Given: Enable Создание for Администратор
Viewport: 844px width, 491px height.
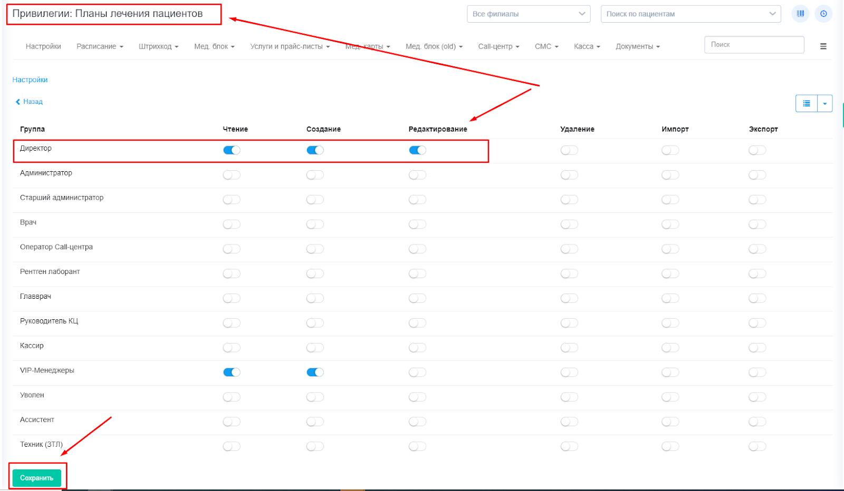Looking at the screenshot, I should [315, 175].
